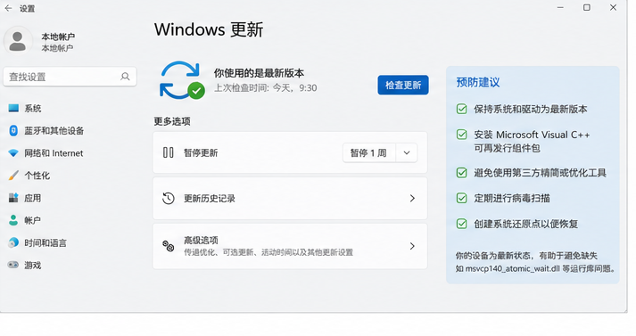Image resolution: width=636 pixels, height=336 pixels.
Task: Click the 暂停 1 周 button
Action: click(368, 152)
